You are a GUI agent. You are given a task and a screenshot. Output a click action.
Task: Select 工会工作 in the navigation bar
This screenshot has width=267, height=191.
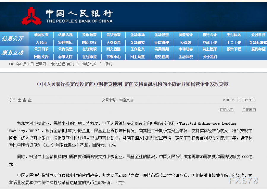tap(234, 43)
